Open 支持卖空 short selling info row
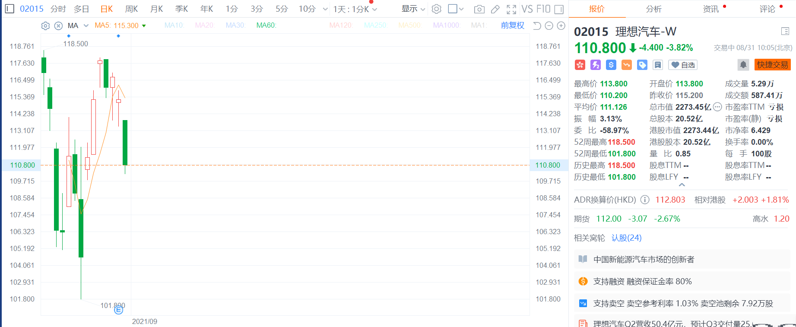The image size is (796, 327). (x=682, y=303)
